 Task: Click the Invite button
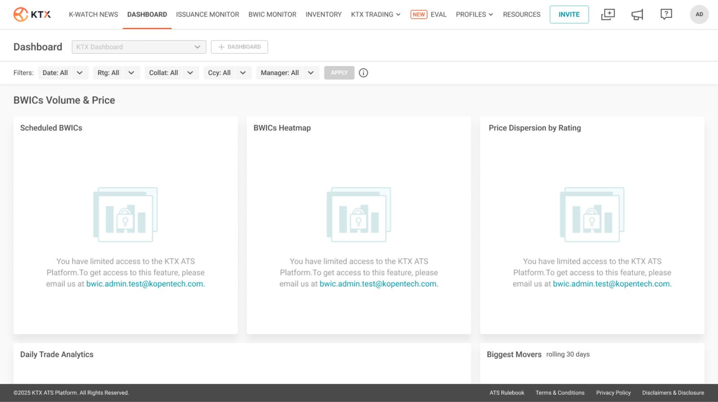(x=569, y=14)
